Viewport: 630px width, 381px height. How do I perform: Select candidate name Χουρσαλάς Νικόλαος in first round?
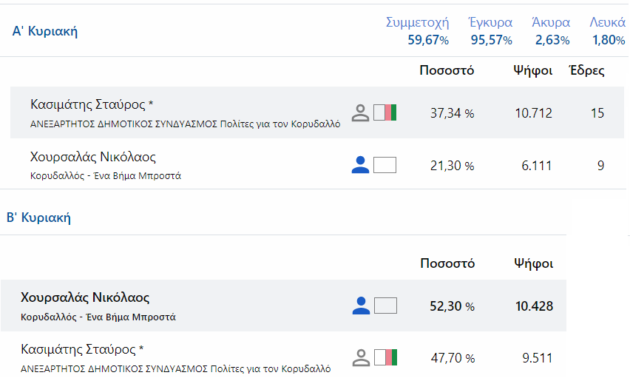coord(93,157)
